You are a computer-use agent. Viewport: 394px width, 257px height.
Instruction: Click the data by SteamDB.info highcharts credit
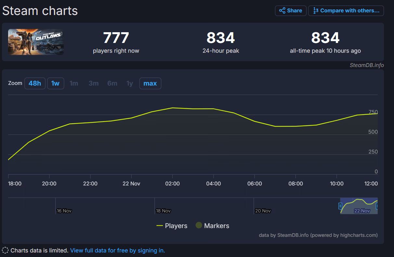(318, 235)
